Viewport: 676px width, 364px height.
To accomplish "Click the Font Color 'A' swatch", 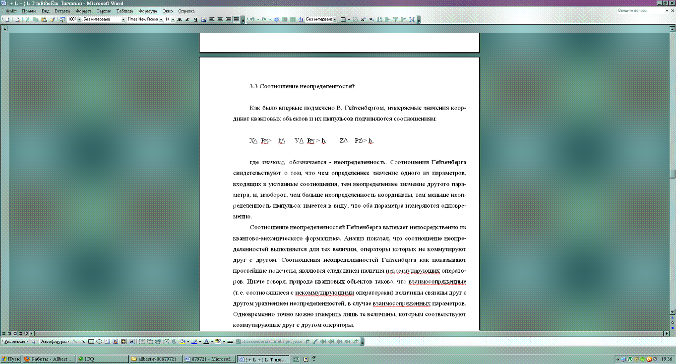I will coord(205,341).
